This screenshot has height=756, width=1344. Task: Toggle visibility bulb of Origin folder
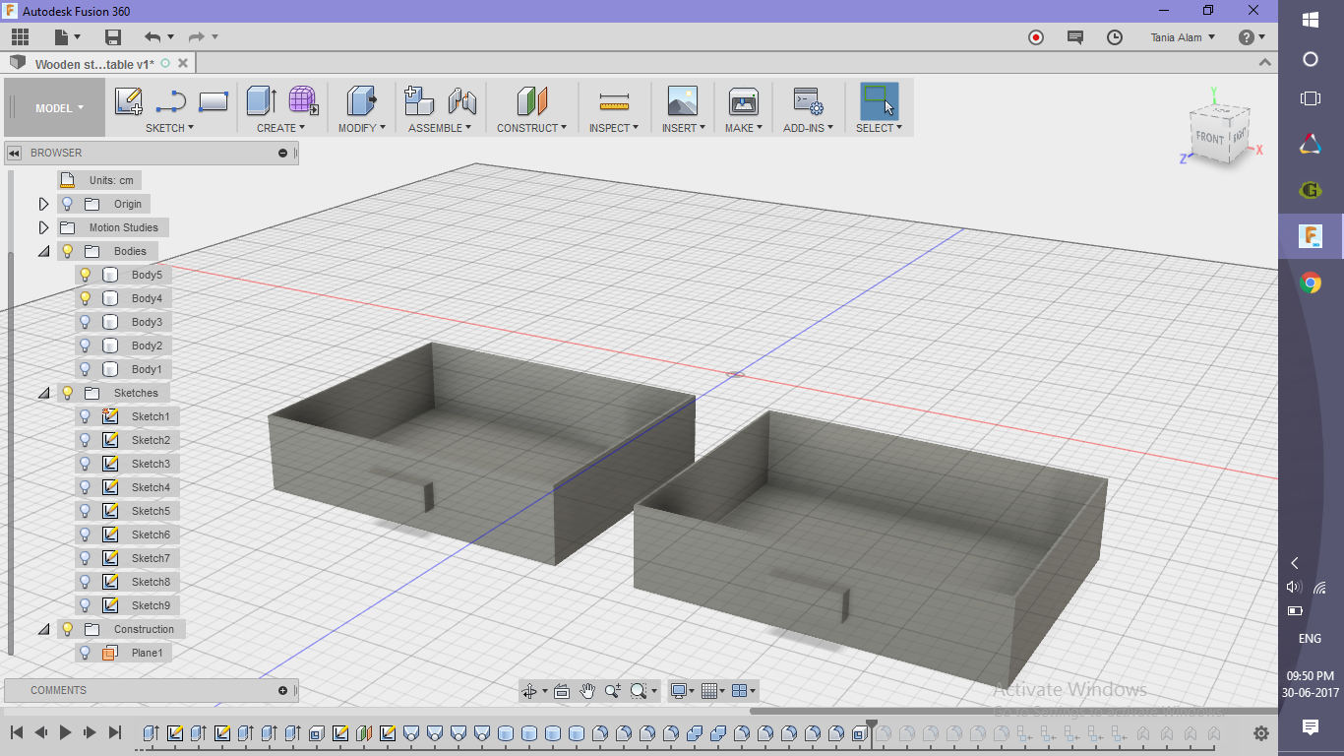67,204
